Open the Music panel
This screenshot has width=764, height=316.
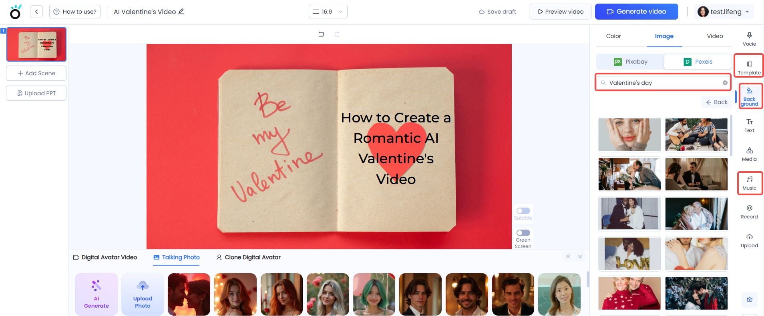(749, 183)
